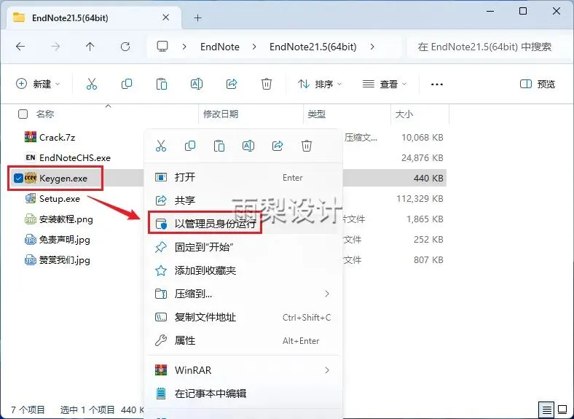
Task: Close the EndNote21.5(64bit) tab
Action: tap(166, 17)
